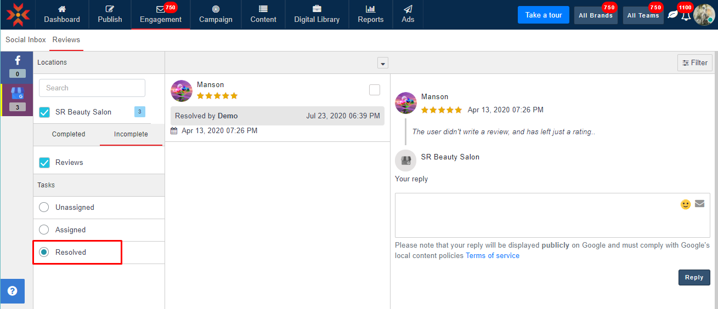
Task: Open the help question mark button
Action: click(13, 291)
